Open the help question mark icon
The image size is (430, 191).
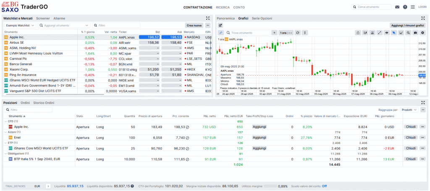point(405,7)
